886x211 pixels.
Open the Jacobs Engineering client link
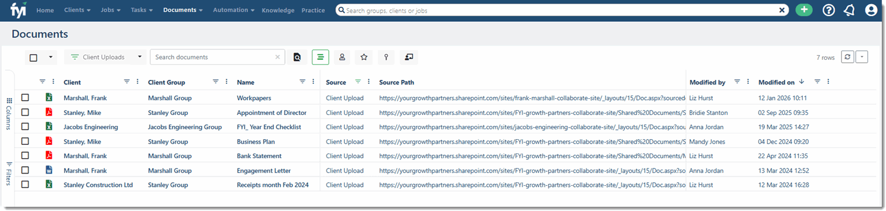91,127
